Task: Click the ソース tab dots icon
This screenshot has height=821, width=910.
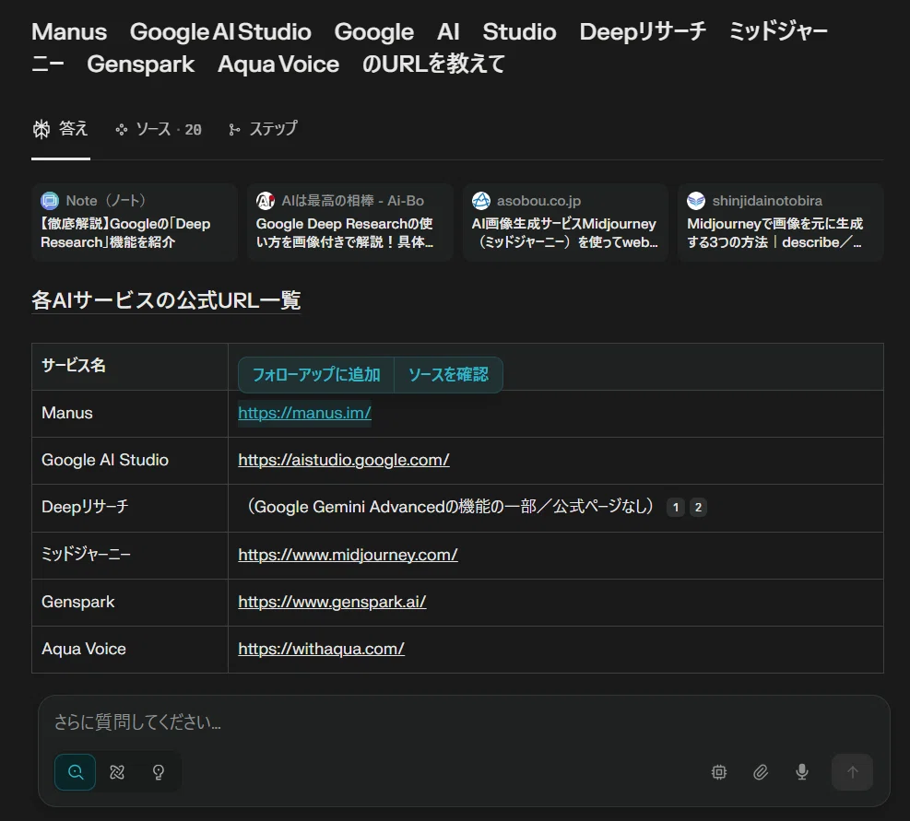Action: pyautogui.click(x=122, y=129)
